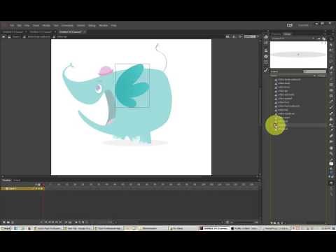Viewport: 336px width, 252px height.
Task: Open the View menu
Action: tap(27, 25)
